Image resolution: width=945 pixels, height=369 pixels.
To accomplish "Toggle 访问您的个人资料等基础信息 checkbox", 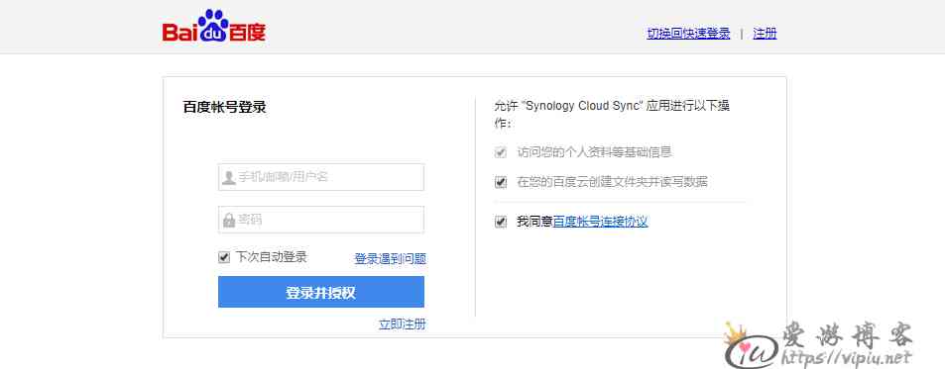I will click(x=500, y=152).
